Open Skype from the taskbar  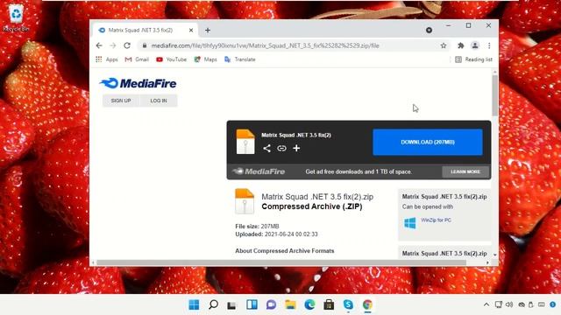348,304
